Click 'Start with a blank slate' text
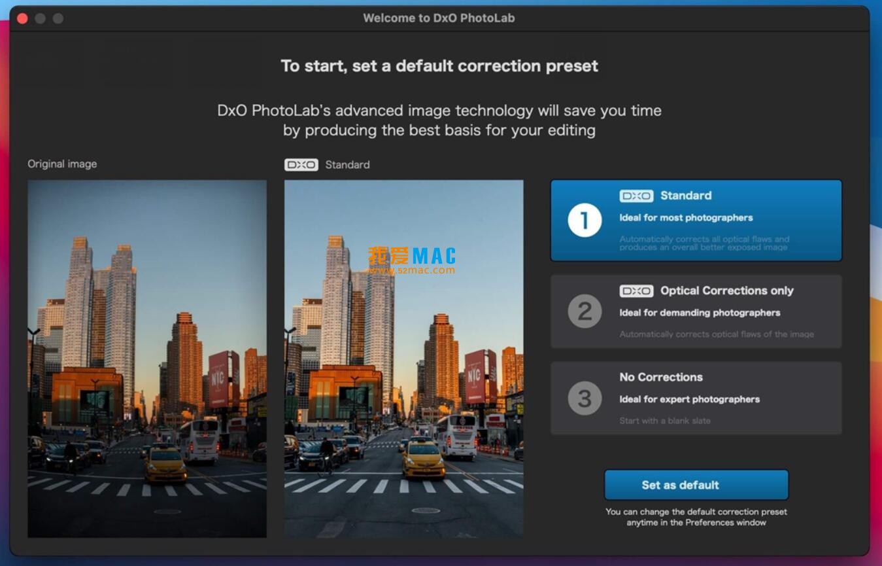This screenshot has width=882, height=566. point(665,421)
